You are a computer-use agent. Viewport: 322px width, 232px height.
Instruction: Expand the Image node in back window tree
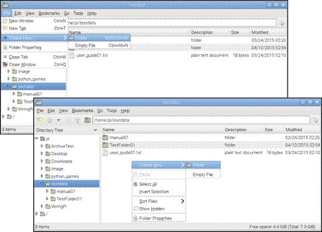pos(9,71)
